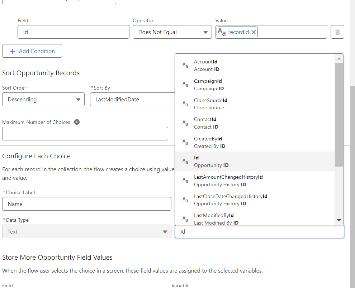The image size is (355, 288).
Task: Click Add Condition button
Action: coord(32,51)
